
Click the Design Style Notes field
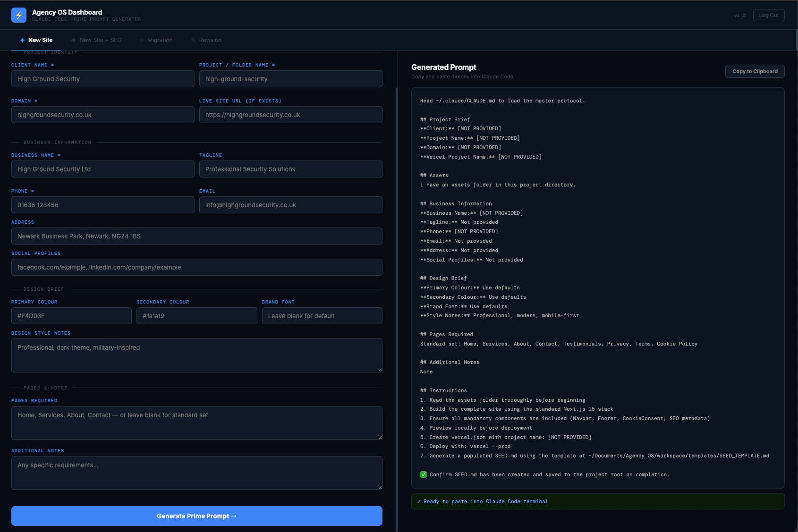tap(196, 355)
